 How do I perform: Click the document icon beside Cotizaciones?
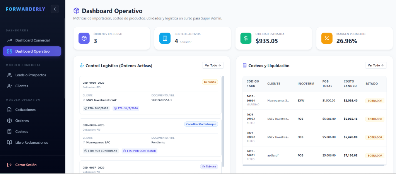click(x=9, y=110)
